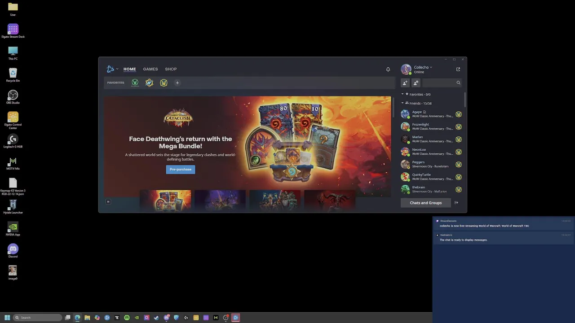
Task: Click the Hearthstone Cataclysm logo
Action: click(179, 118)
